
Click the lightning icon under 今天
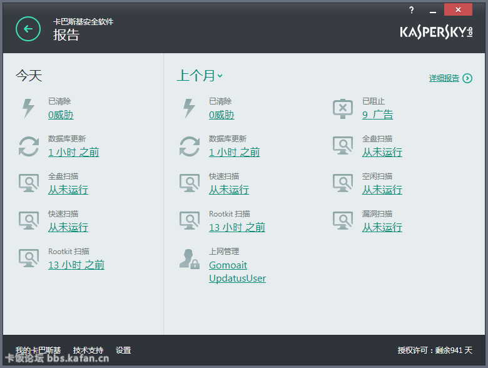tap(28, 108)
